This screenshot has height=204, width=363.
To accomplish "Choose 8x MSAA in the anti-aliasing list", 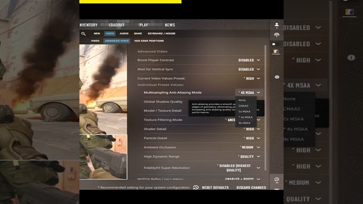I will [244, 123].
